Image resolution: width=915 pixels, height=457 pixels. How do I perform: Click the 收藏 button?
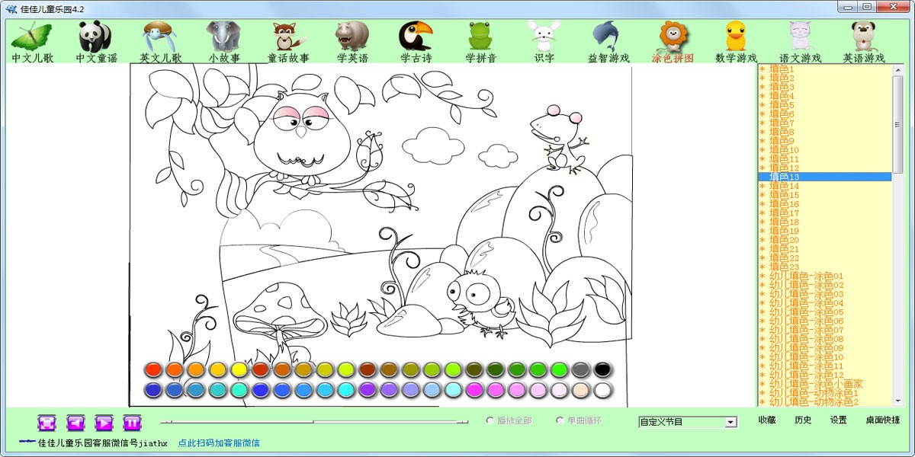click(x=767, y=420)
